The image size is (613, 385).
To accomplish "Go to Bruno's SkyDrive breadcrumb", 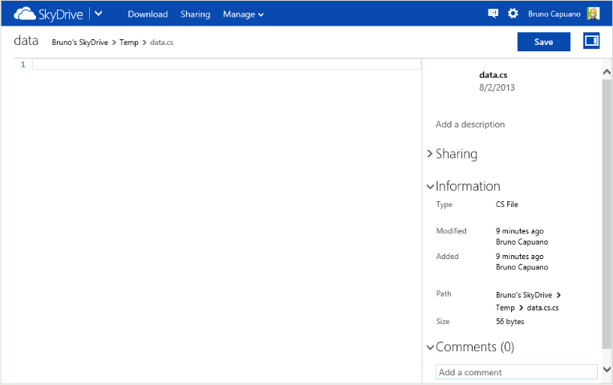I will [79, 42].
